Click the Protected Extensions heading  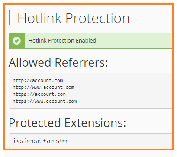click(x=67, y=123)
